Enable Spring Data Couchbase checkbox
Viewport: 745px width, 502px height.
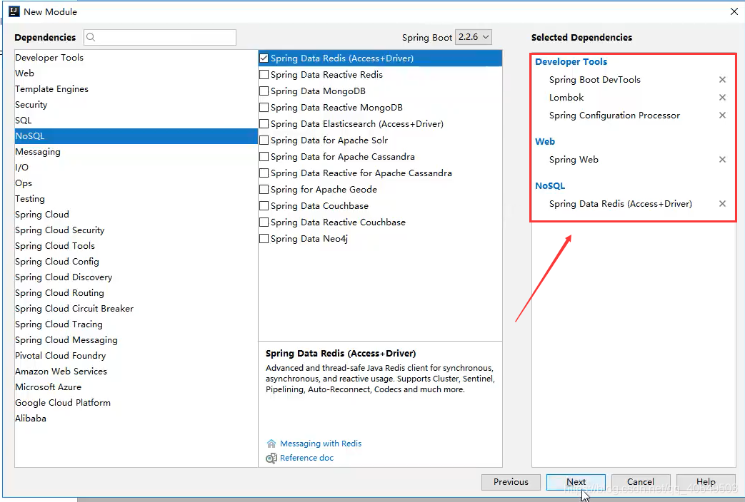pos(264,206)
